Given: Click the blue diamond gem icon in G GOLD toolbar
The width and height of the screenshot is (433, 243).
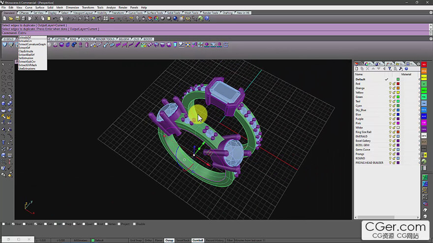Looking at the screenshot, I should tap(4, 45).
